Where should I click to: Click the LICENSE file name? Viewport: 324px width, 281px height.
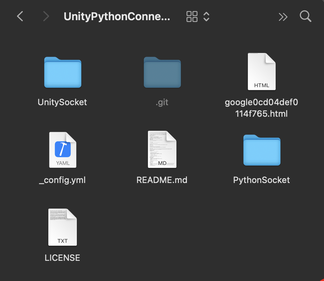(62, 258)
